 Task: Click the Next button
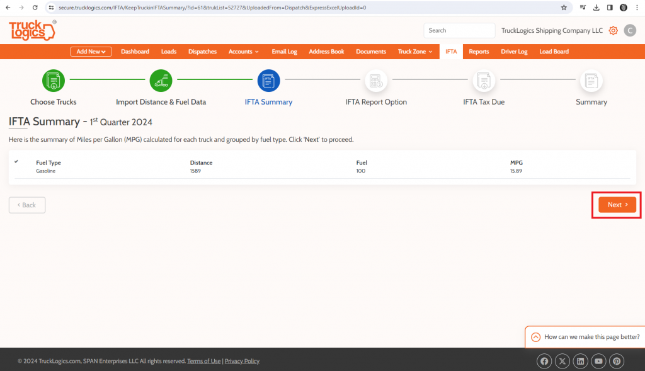[x=617, y=205]
